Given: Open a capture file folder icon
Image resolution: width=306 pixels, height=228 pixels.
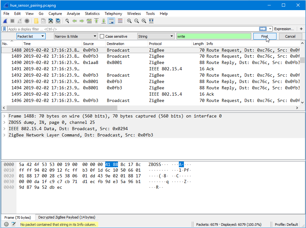Looking at the screenshot, I should (36, 21).
